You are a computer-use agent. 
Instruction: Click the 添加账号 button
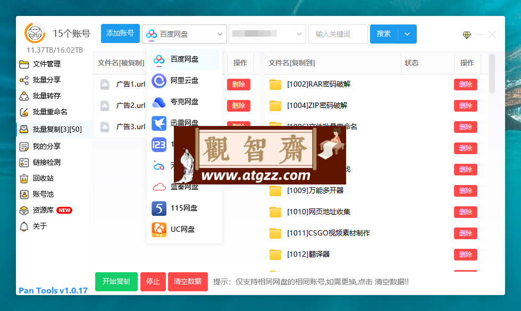(x=120, y=33)
